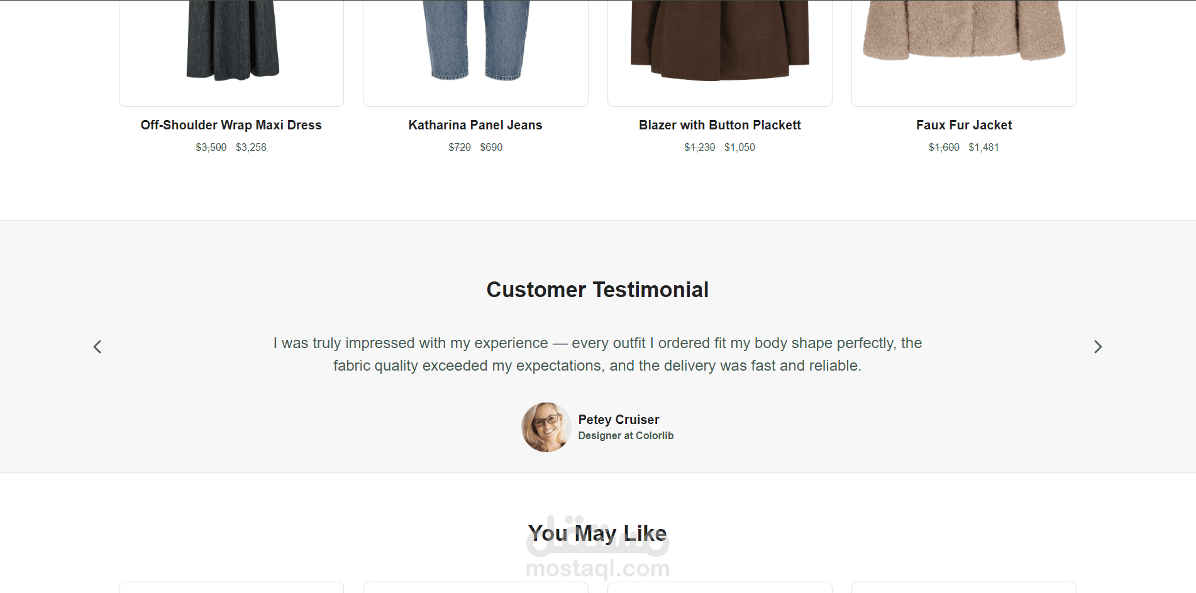The width and height of the screenshot is (1196, 593).
Task: Open the Blazer with Button Plackett link
Action: click(719, 125)
